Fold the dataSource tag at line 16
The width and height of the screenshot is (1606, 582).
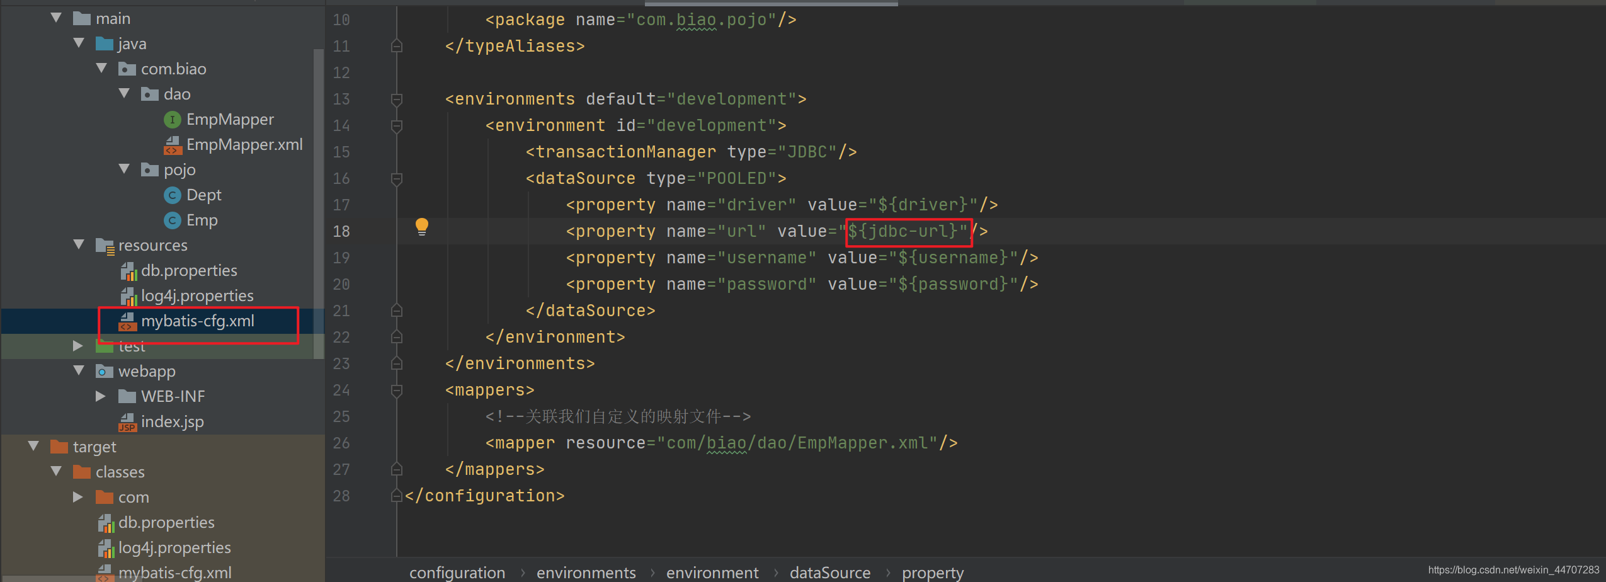397,179
